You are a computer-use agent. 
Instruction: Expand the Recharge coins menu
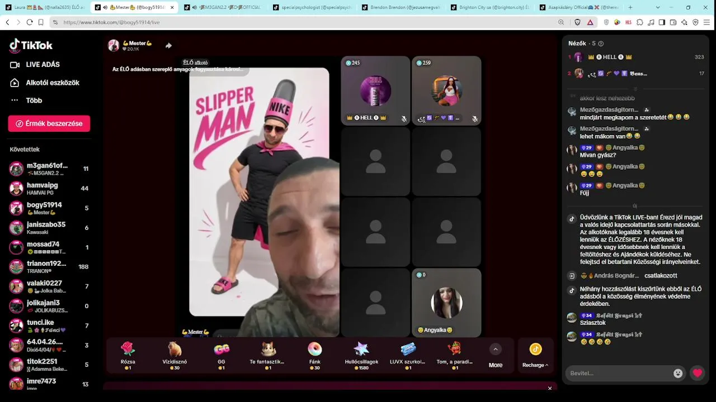536,356
